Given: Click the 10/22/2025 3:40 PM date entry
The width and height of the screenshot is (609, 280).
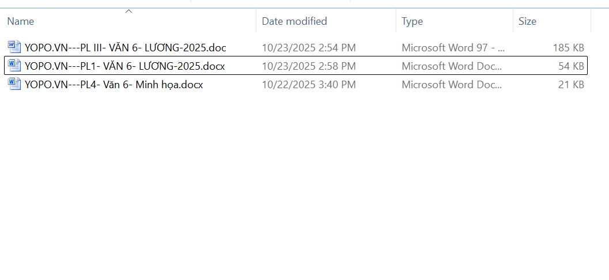Looking at the screenshot, I should [x=308, y=85].
